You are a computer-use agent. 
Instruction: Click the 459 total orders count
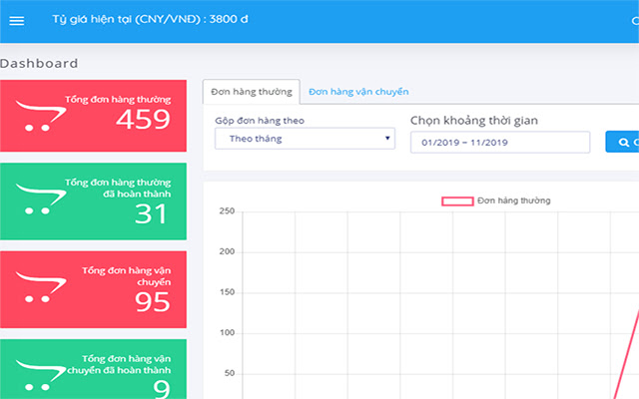coord(143,121)
